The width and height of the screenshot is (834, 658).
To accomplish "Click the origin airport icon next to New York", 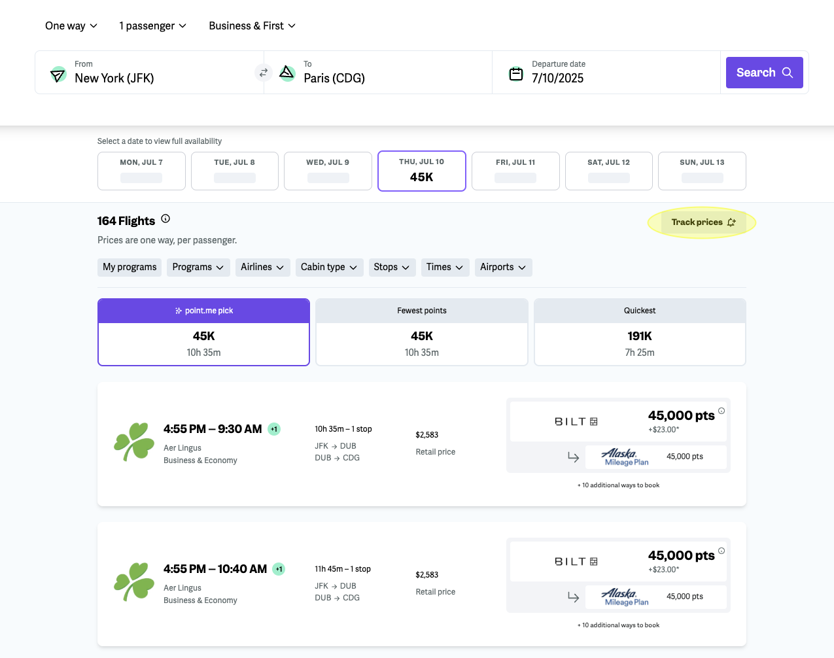I will coord(58,75).
